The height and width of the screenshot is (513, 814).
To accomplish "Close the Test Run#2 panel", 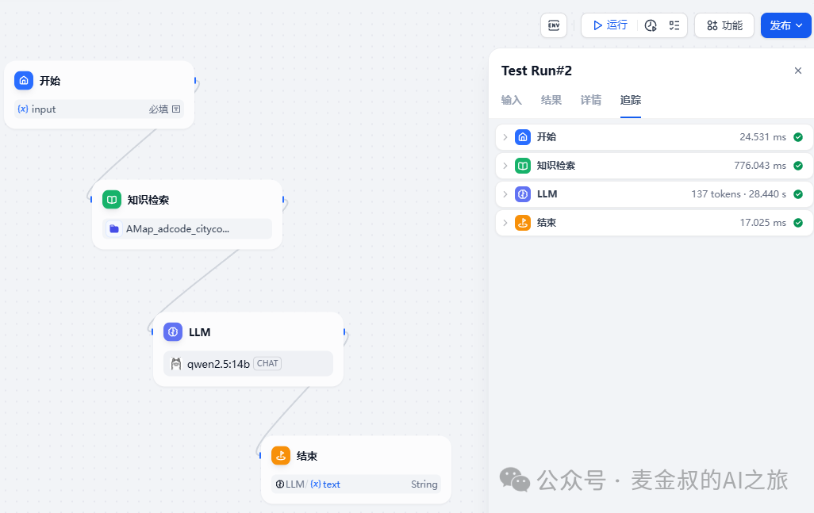I will pos(798,71).
